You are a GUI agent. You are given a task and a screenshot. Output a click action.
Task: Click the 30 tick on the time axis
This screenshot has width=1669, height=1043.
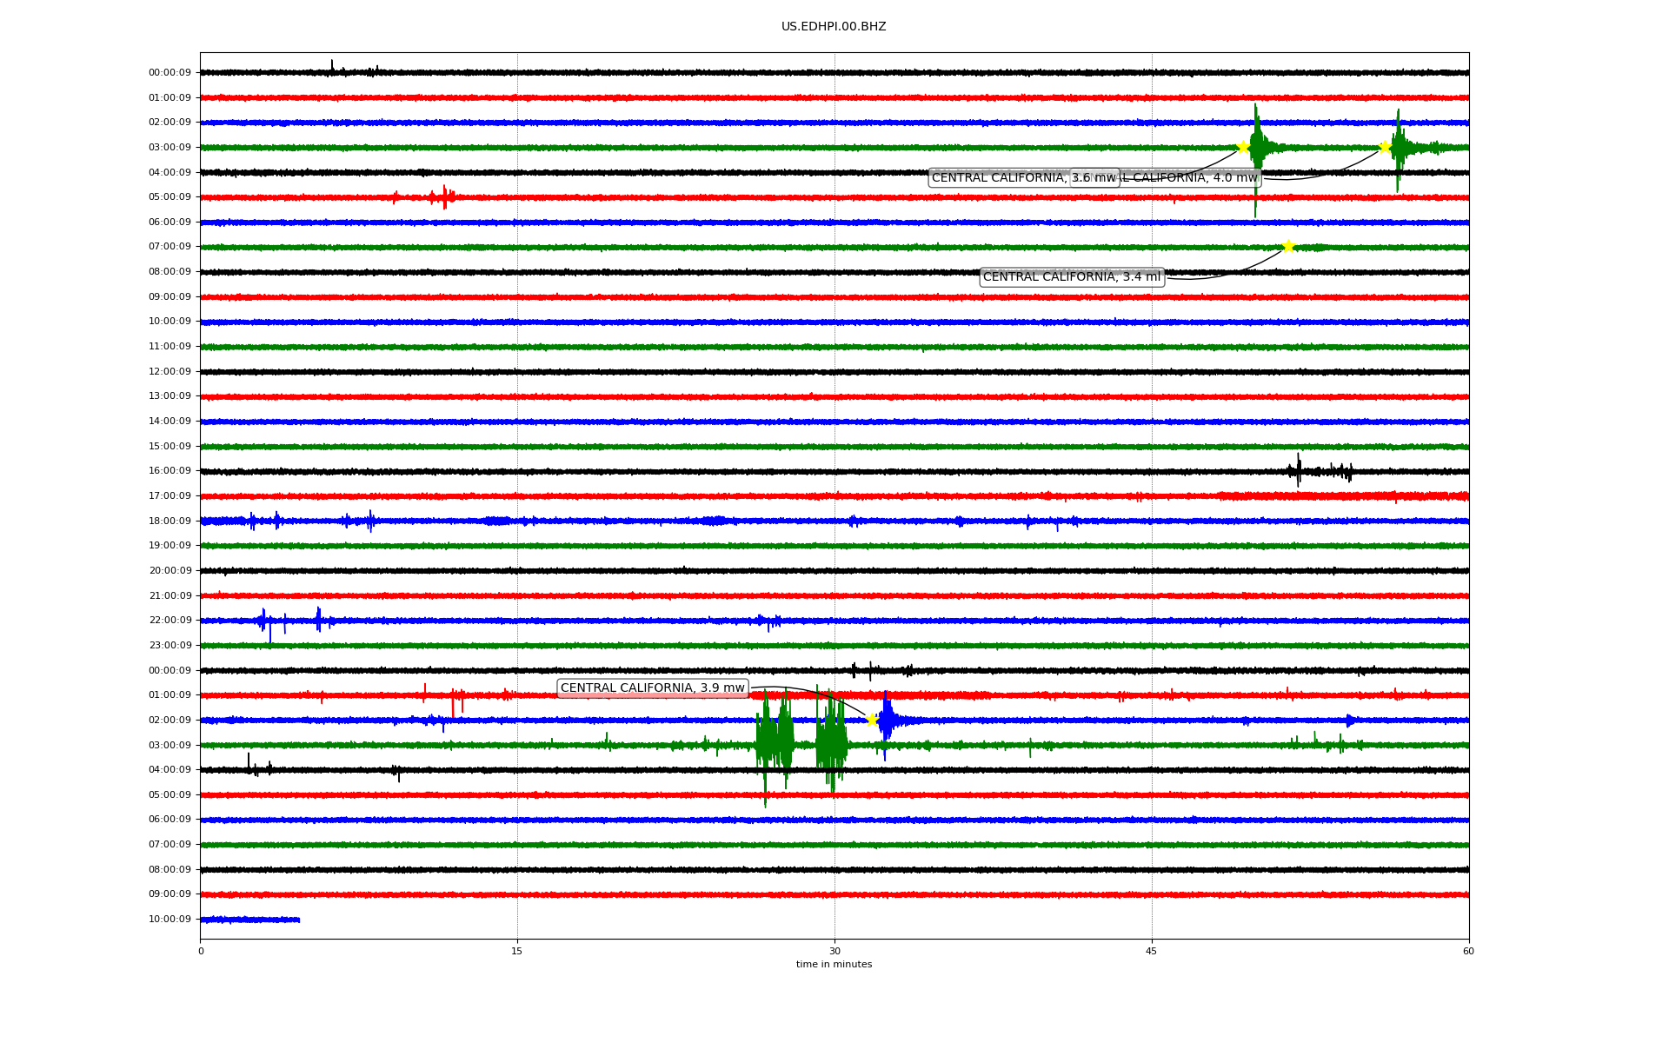coord(834,951)
